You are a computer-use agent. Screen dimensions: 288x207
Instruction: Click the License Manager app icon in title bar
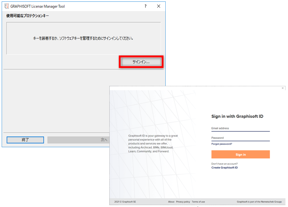[x=6, y=6]
